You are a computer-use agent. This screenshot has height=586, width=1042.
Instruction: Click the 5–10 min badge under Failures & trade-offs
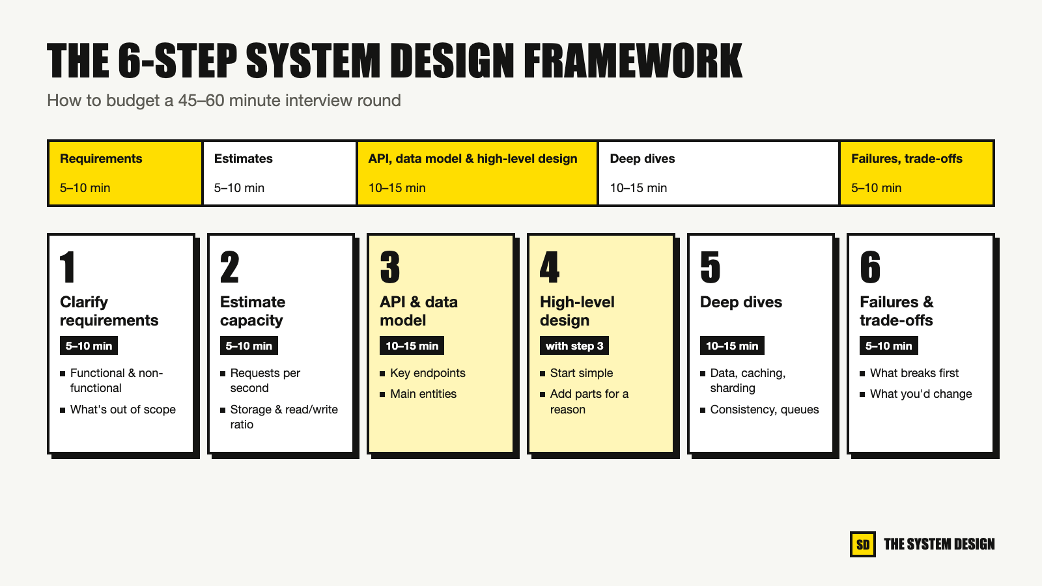point(889,346)
